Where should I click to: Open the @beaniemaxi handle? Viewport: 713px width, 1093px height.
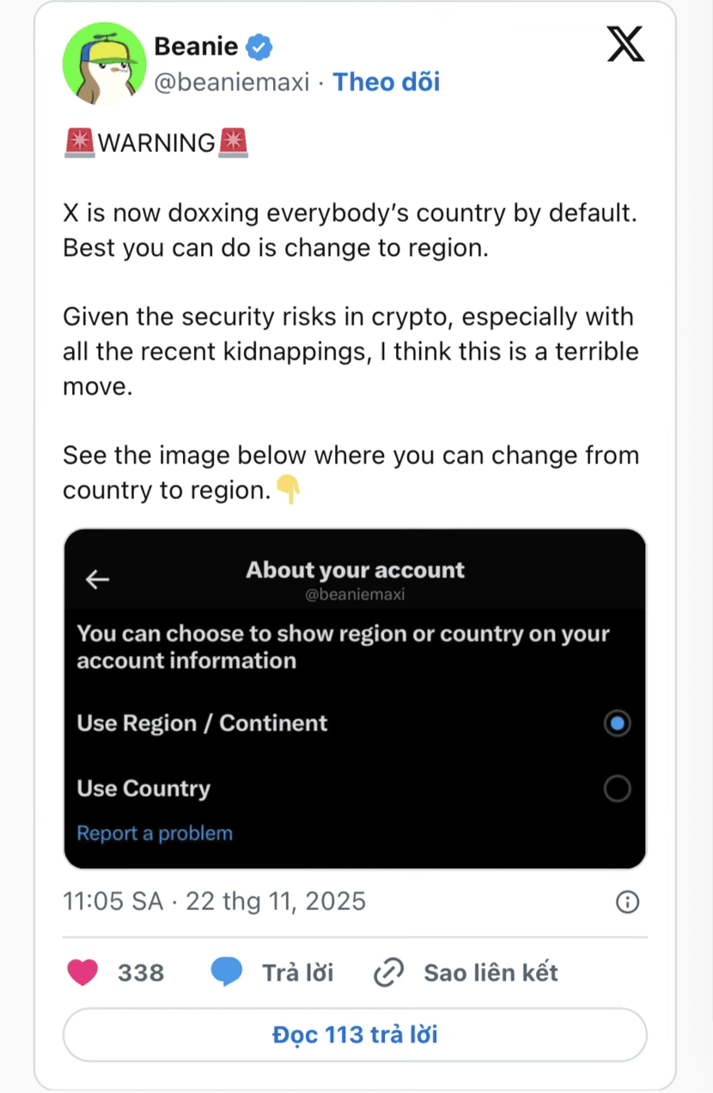coord(231,82)
